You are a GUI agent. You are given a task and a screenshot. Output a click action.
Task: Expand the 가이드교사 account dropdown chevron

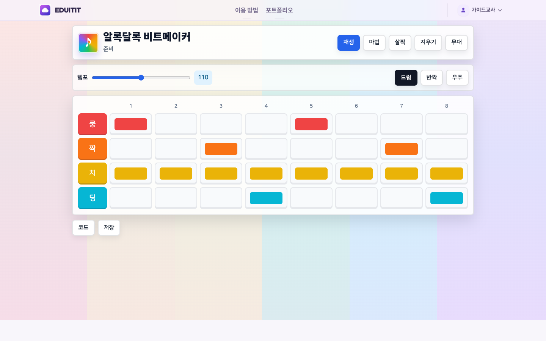[500, 11]
